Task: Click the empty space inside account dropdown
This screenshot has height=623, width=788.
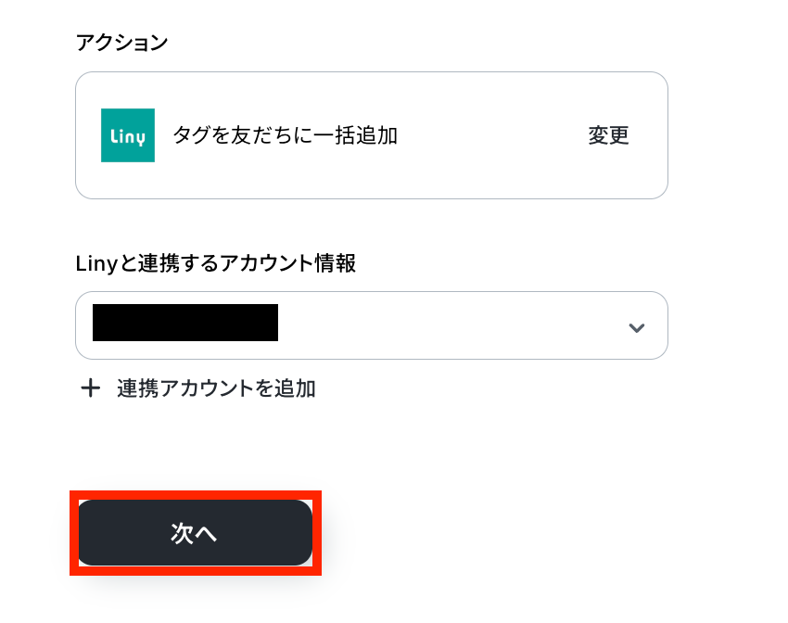Action: point(445,325)
